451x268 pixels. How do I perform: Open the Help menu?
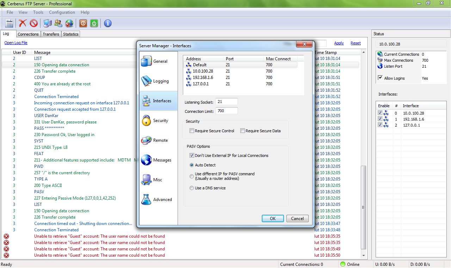click(x=85, y=12)
